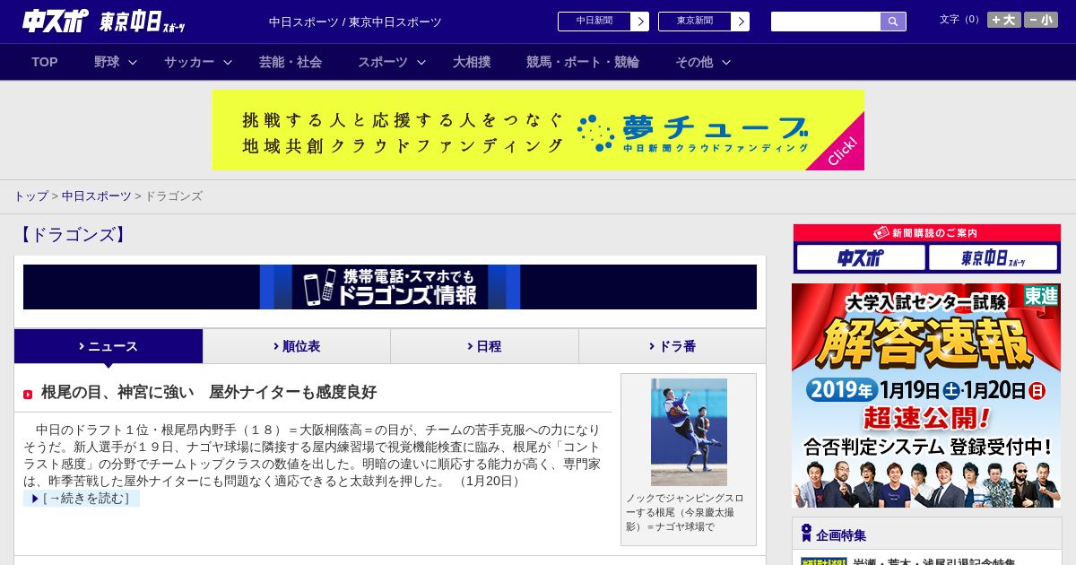Click the 中スポ subscription logo in the sidebar
1076x565 pixels.
[x=861, y=257]
